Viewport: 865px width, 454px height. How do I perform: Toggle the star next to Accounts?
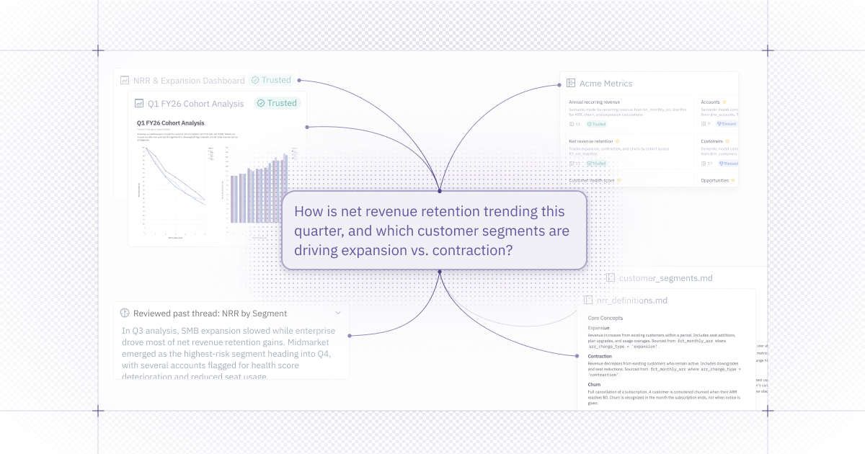coord(724,102)
